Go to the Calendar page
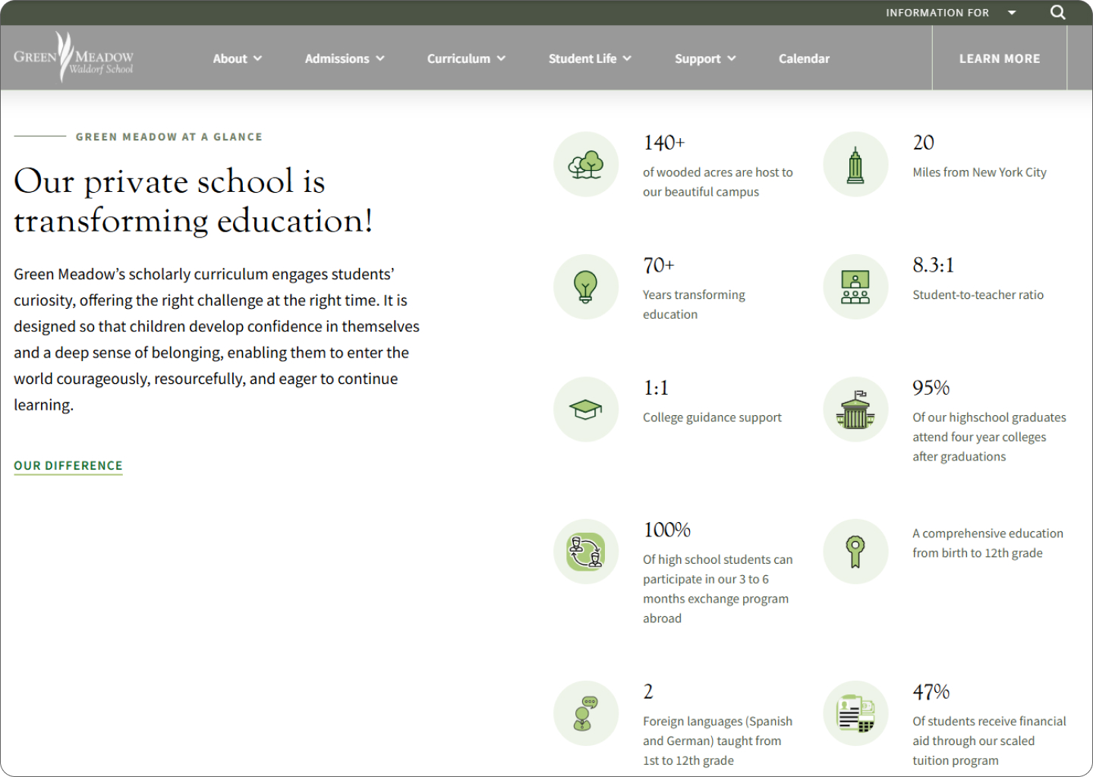The width and height of the screenshot is (1093, 777). 804,58
